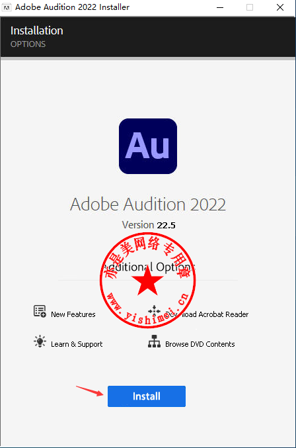Viewport: 296px width, 448px height.
Task: Click the Audition Au logo
Action: tap(148, 146)
